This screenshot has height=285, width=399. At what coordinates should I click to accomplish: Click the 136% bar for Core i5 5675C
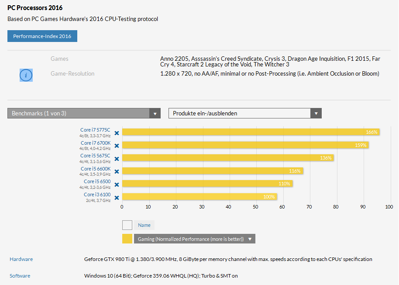coord(228,158)
